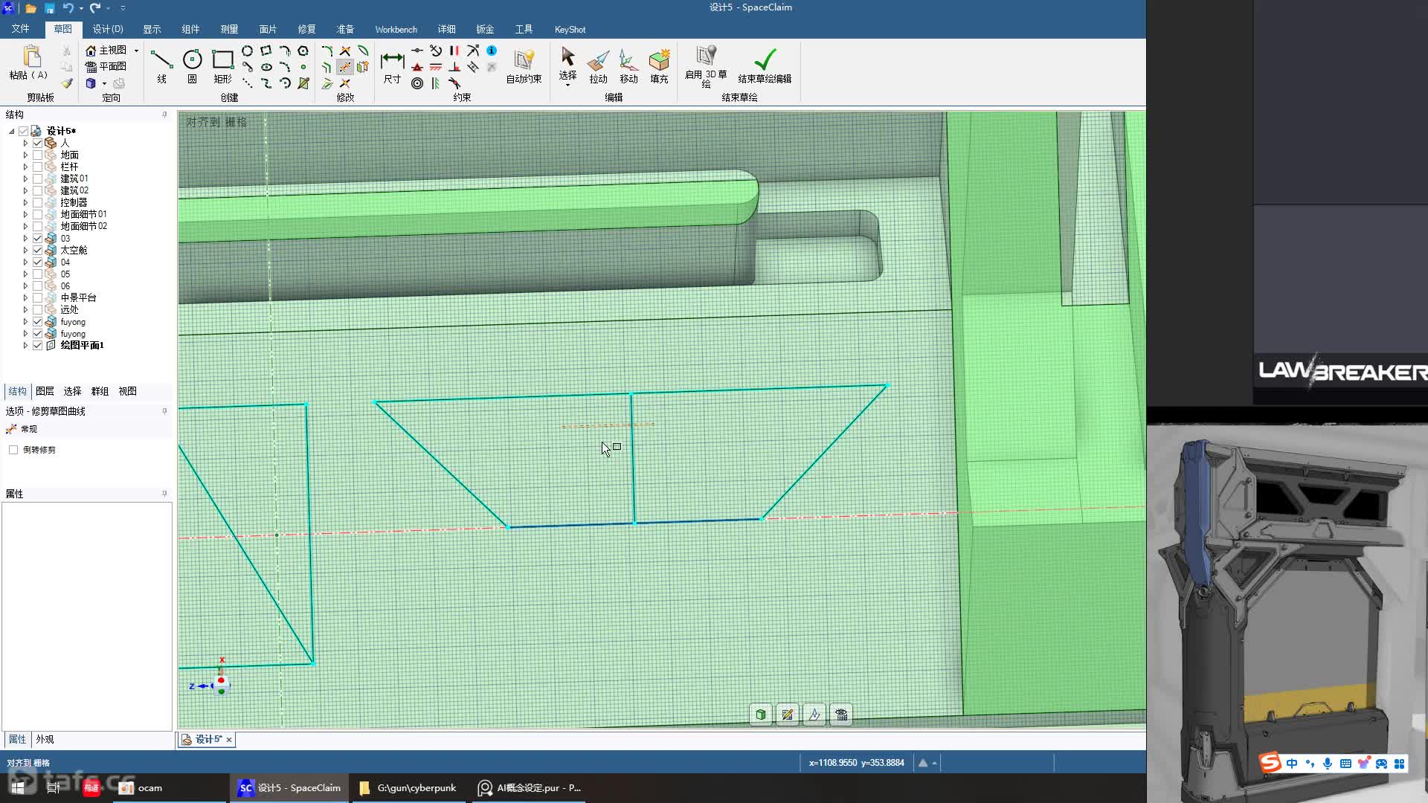Select the Rectangle (矩形) sketch tool
The image size is (1428, 803).
pos(222,65)
